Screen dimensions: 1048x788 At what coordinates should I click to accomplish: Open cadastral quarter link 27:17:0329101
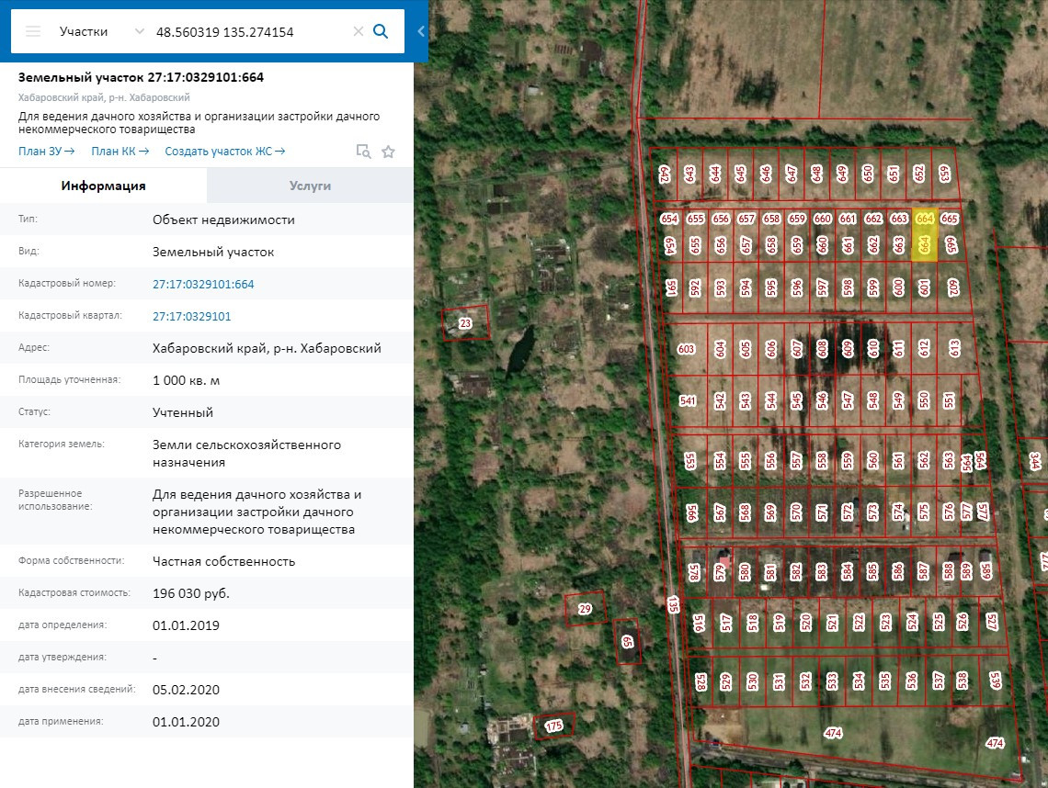191,317
